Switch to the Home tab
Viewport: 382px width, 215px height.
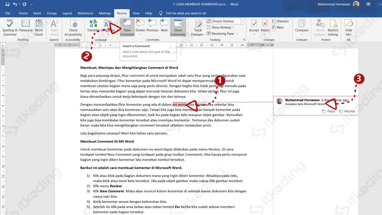coord(23,13)
